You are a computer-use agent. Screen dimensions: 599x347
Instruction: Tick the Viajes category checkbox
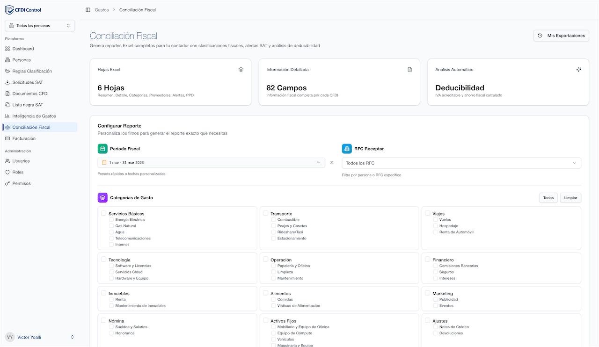[428, 213]
